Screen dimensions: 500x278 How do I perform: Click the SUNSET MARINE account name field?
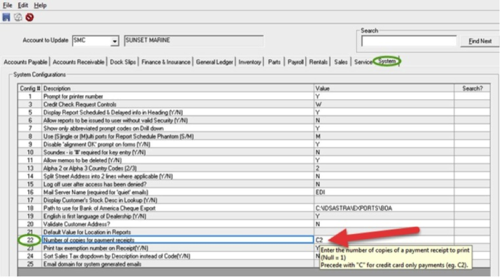(194, 41)
